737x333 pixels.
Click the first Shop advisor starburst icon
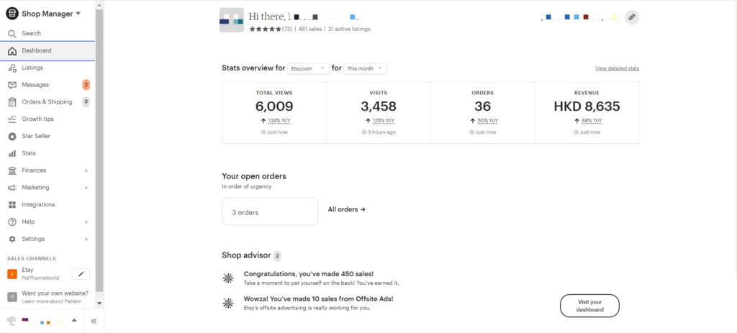point(228,278)
